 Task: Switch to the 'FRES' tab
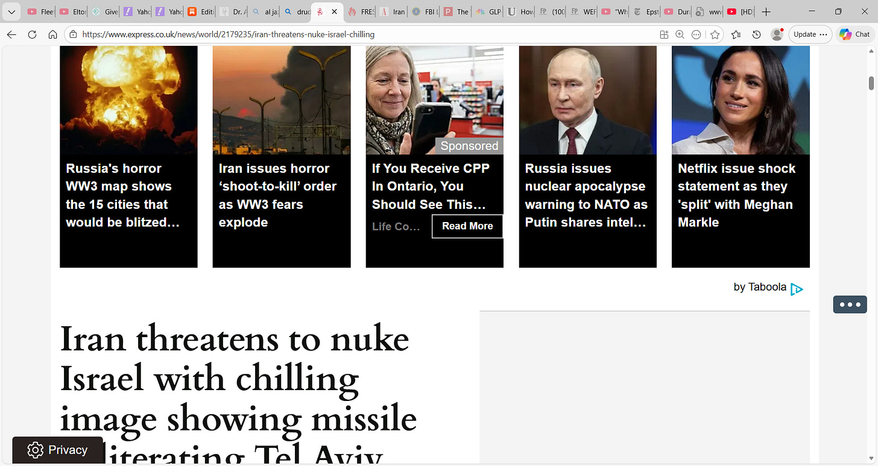[x=360, y=11]
